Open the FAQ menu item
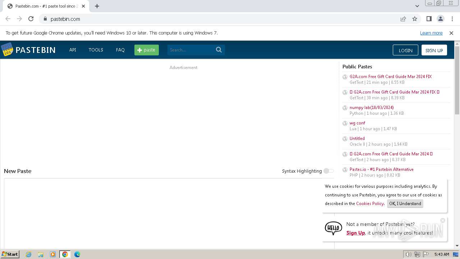 point(120,50)
